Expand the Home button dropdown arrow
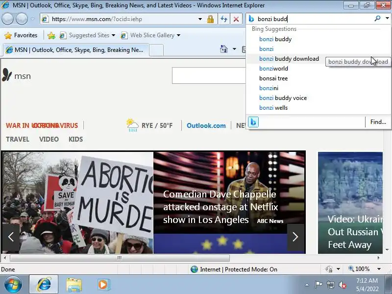 click(x=234, y=49)
